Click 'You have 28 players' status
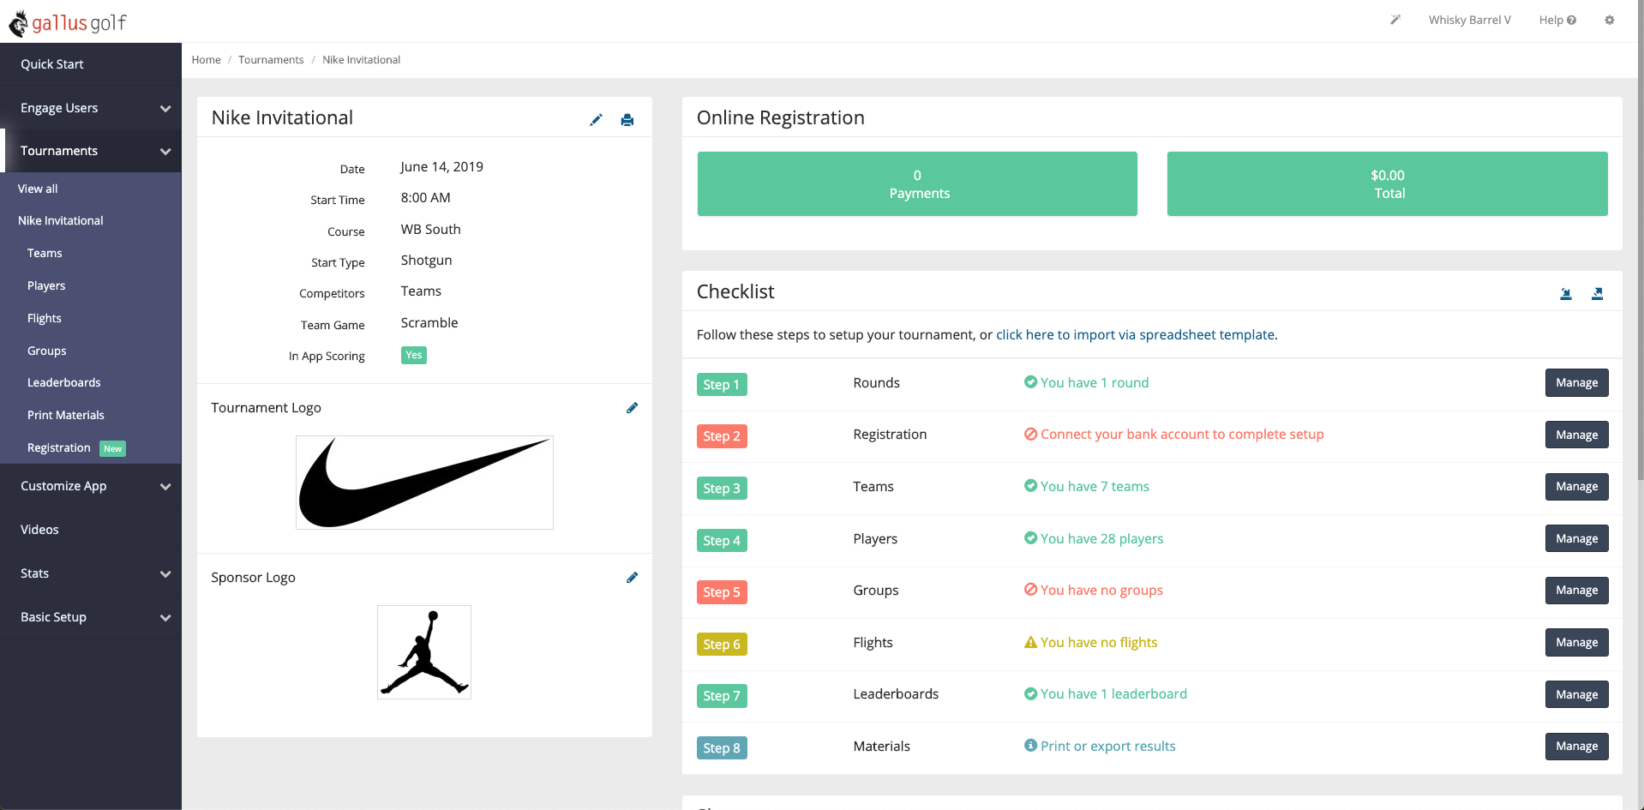The height and width of the screenshot is (810, 1644). point(1094,539)
